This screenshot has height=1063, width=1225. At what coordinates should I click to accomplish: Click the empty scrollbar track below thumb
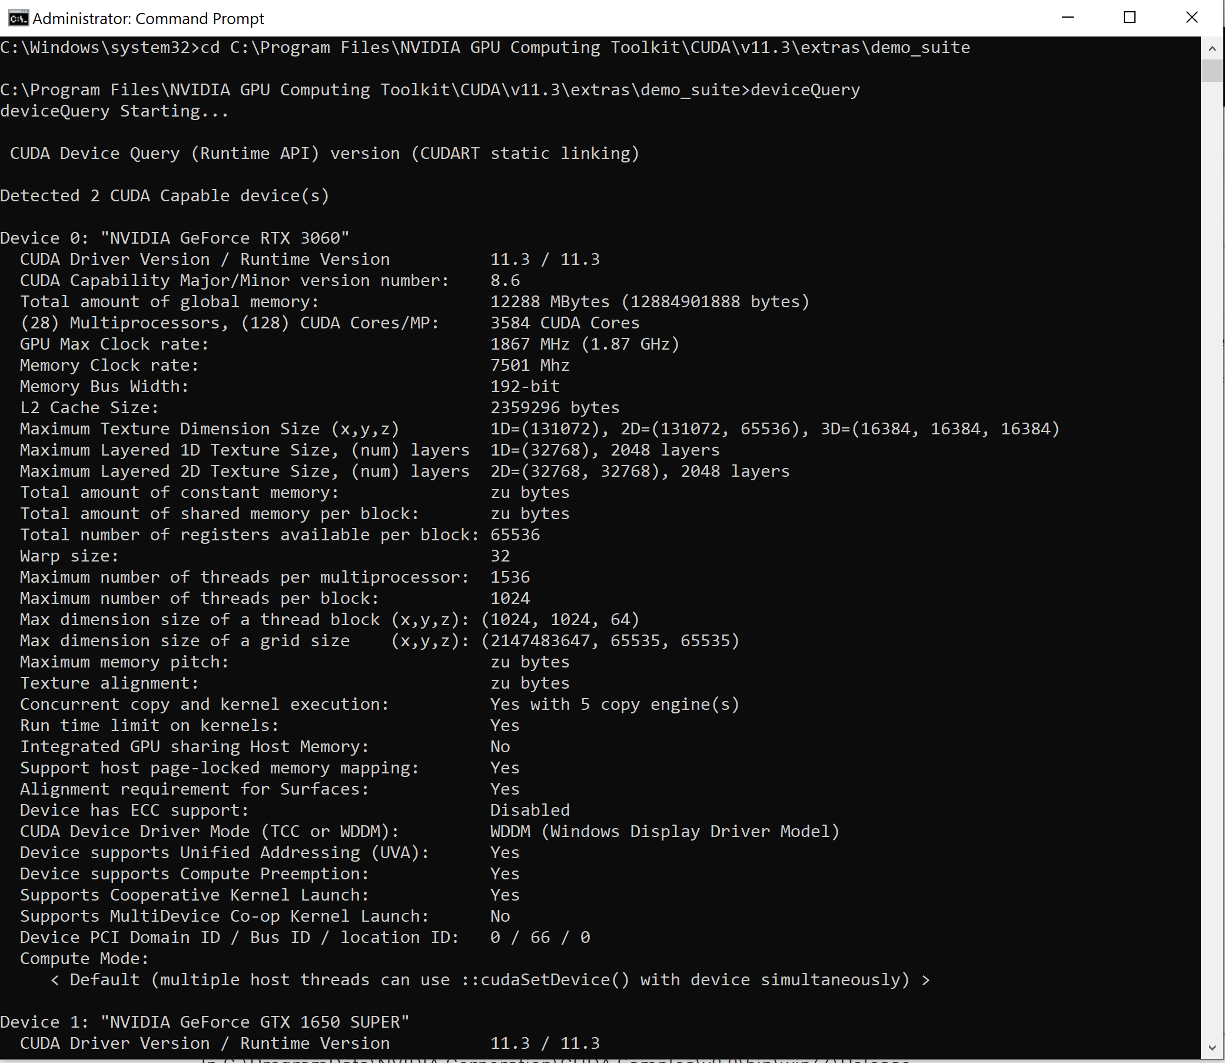coord(1212,534)
